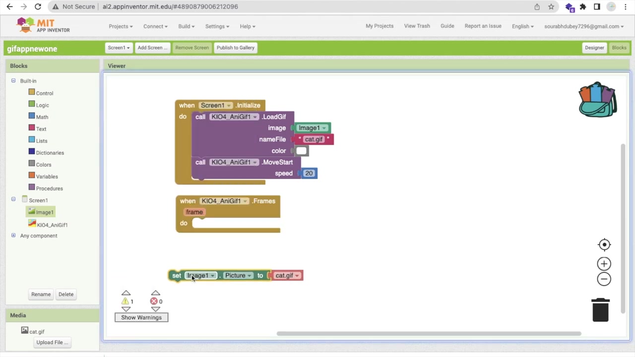
Task: Open the Help menu
Action: [248, 26]
